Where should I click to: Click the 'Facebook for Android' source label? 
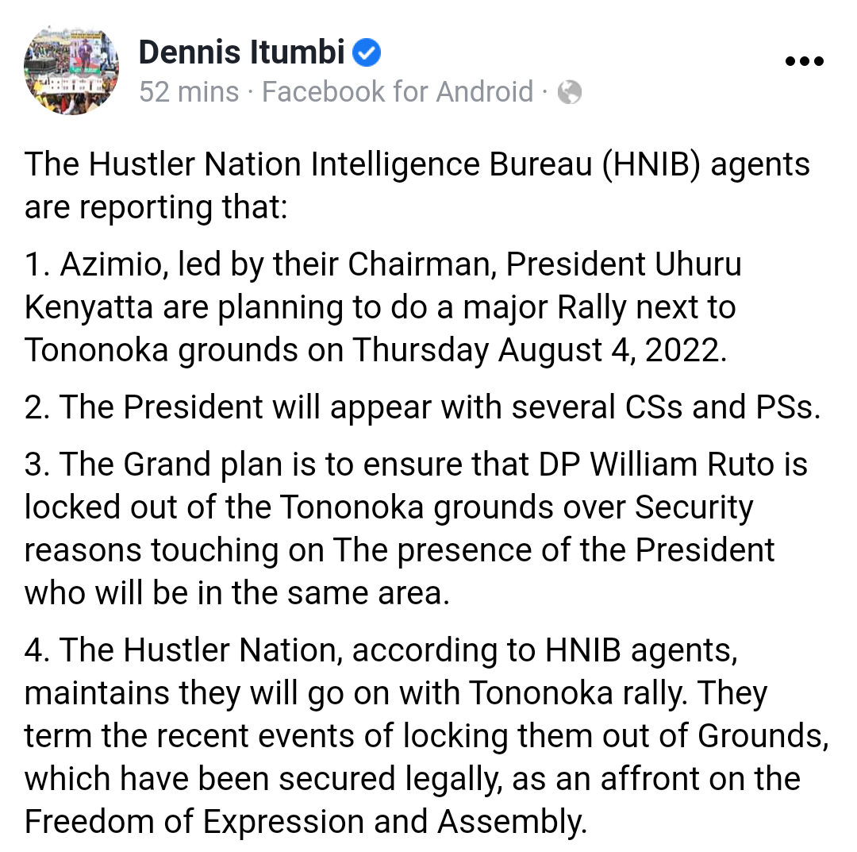tap(397, 92)
